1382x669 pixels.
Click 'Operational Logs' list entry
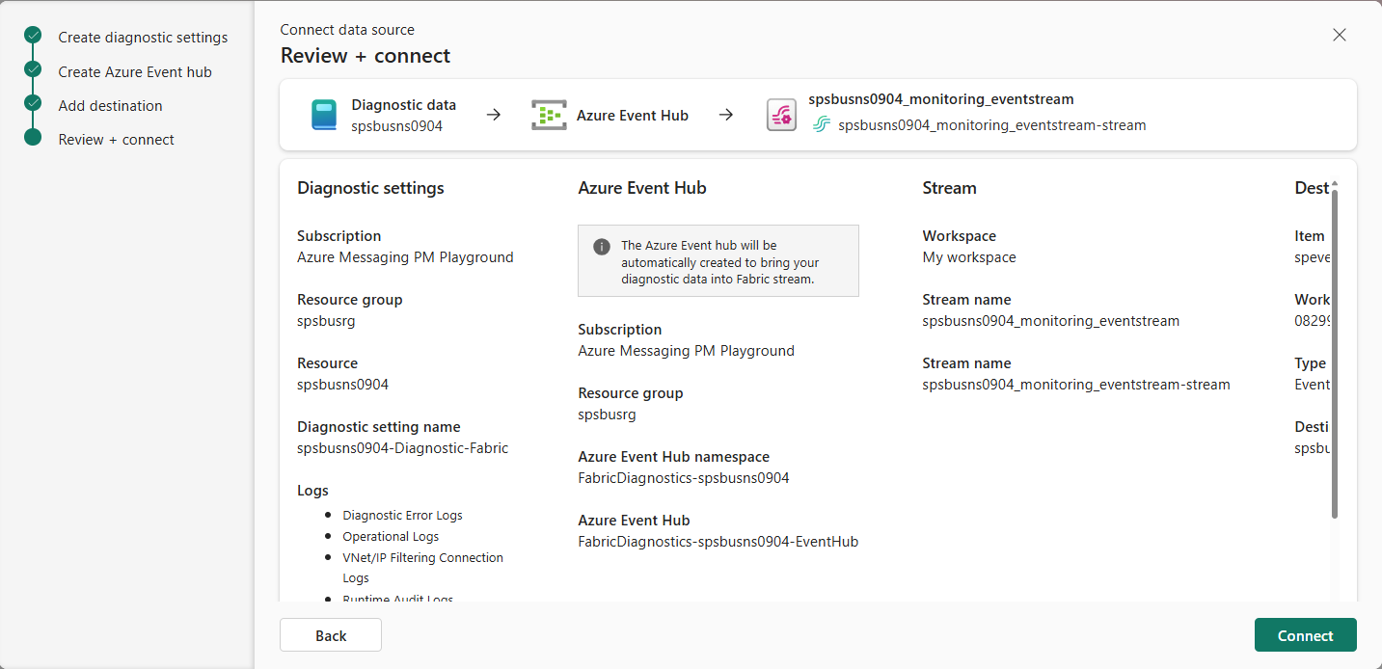[391, 536]
